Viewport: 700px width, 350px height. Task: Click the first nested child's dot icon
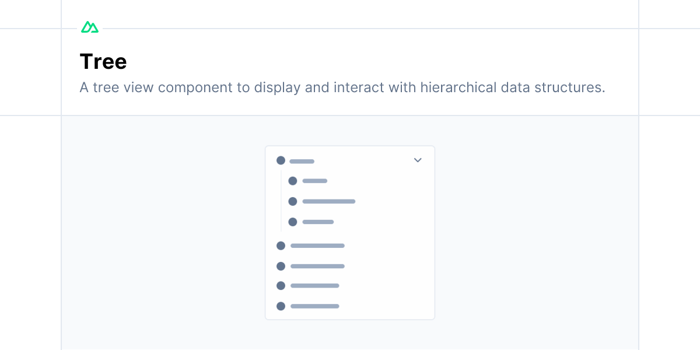pos(293,181)
